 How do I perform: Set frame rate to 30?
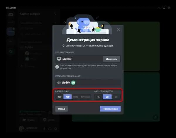click(x=107, y=97)
